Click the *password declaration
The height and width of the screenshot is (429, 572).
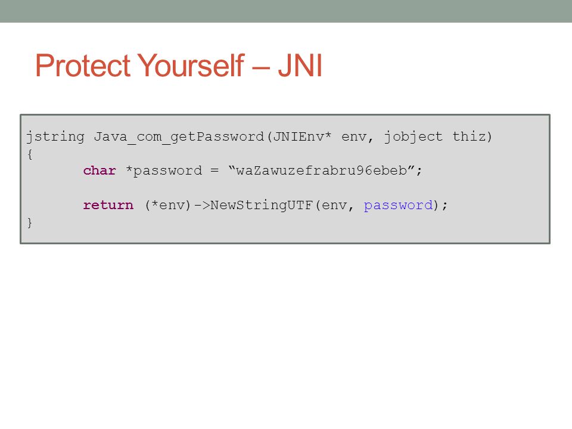click(164, 171)
